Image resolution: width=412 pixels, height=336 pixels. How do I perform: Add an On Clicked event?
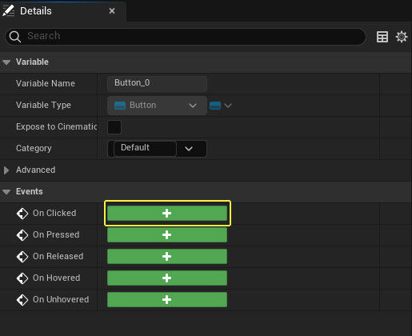pyautogui.click(x=167, y=213)
